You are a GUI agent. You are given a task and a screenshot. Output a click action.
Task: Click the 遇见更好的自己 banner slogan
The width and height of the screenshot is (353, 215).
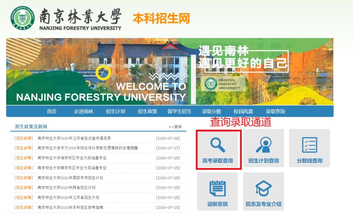tap(243, 63)
